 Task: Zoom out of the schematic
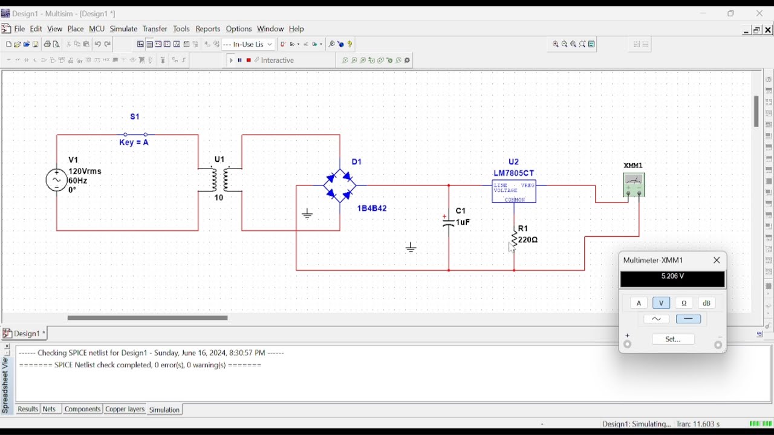click(565, 44)
